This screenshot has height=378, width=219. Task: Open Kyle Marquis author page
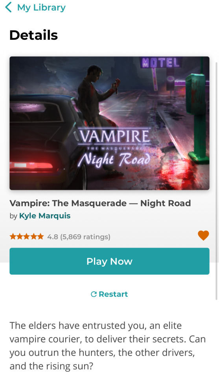pyautogui.click(x=45, y=215)
